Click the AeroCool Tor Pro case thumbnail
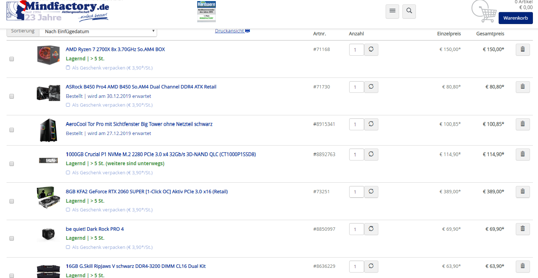538x278 pixels. [x=48, y=130]
